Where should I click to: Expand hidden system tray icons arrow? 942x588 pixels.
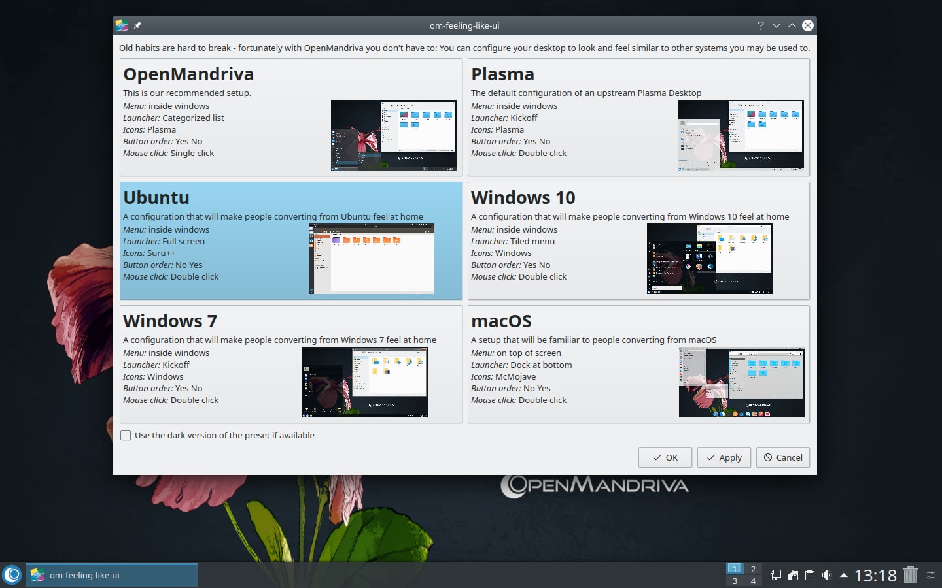coord(844,575)
